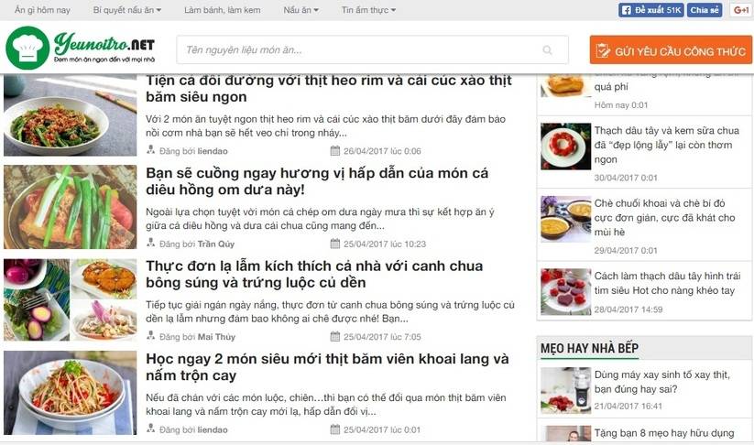The height and width of the screenshot is (445, 754).
Task: Open sidebar Chè chuối khoai và chè bí đỏ
Action: pos(664,217)
